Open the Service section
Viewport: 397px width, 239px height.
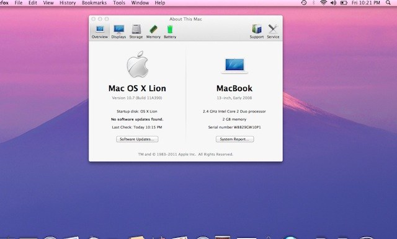coord(273,32)
